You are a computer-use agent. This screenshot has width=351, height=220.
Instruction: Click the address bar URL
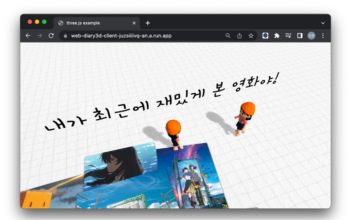pyautogui.click(x=121, y=36)
